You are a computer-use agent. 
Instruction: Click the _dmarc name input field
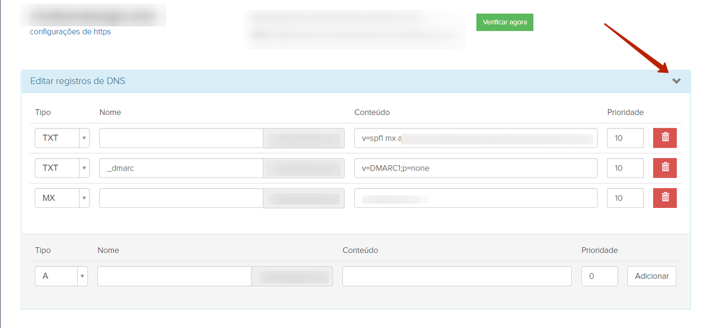181,168
